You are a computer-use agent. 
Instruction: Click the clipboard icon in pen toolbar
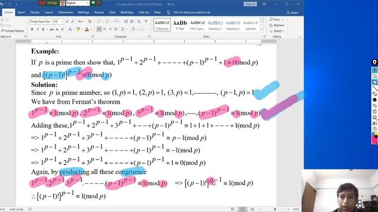pyautogui.click(x=374, y=129)
